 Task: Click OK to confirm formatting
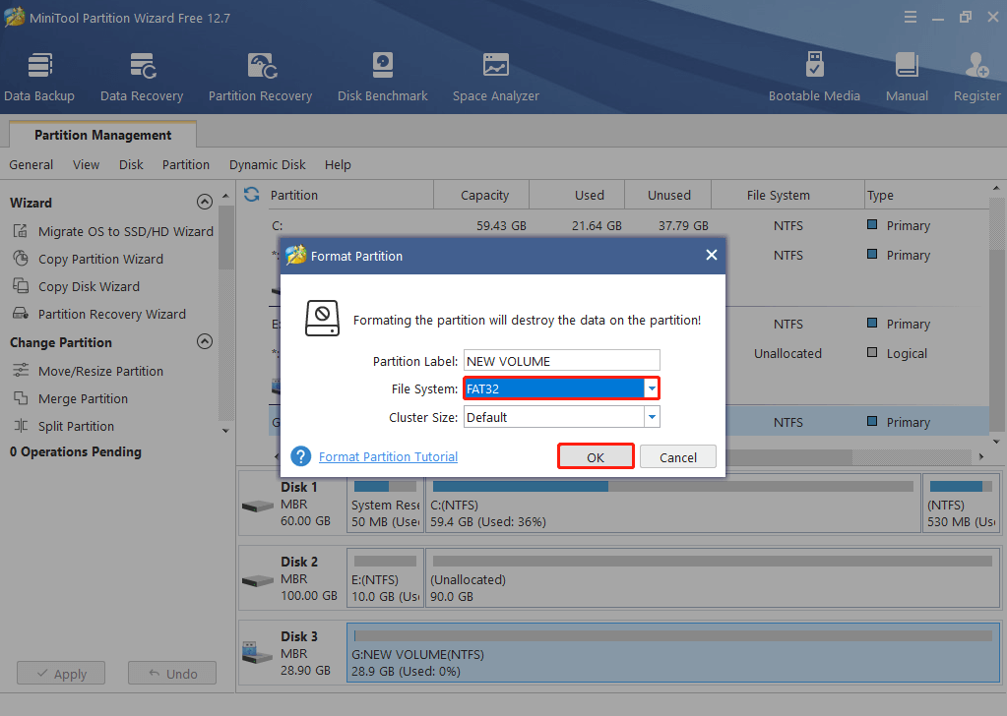pos(596,455)
